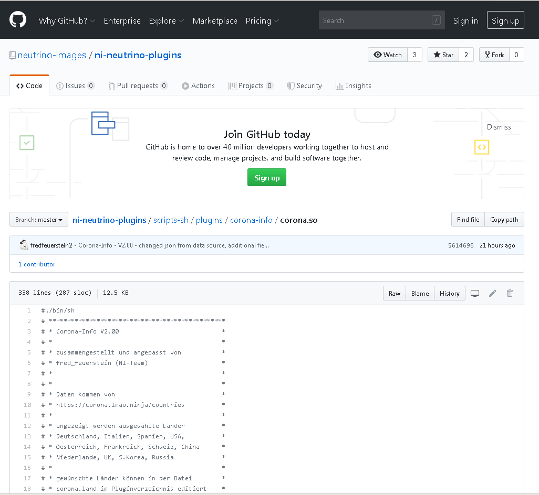Dismiss the Join GitHub banner
The height and width of the screenshot is (495, 539).
click(499, 127)
